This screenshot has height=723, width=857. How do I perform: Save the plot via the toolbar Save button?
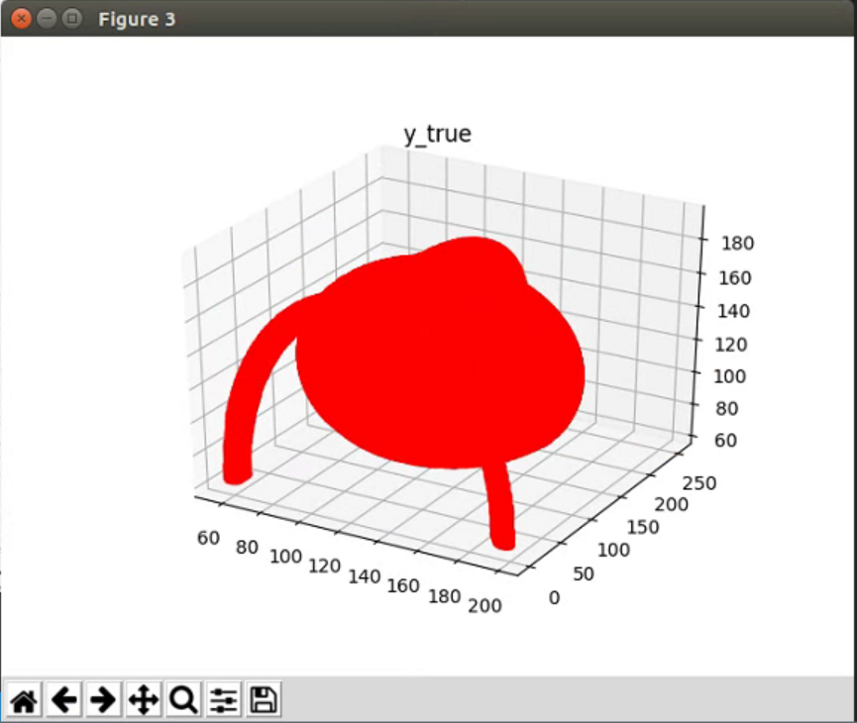(x=262, y=700)
